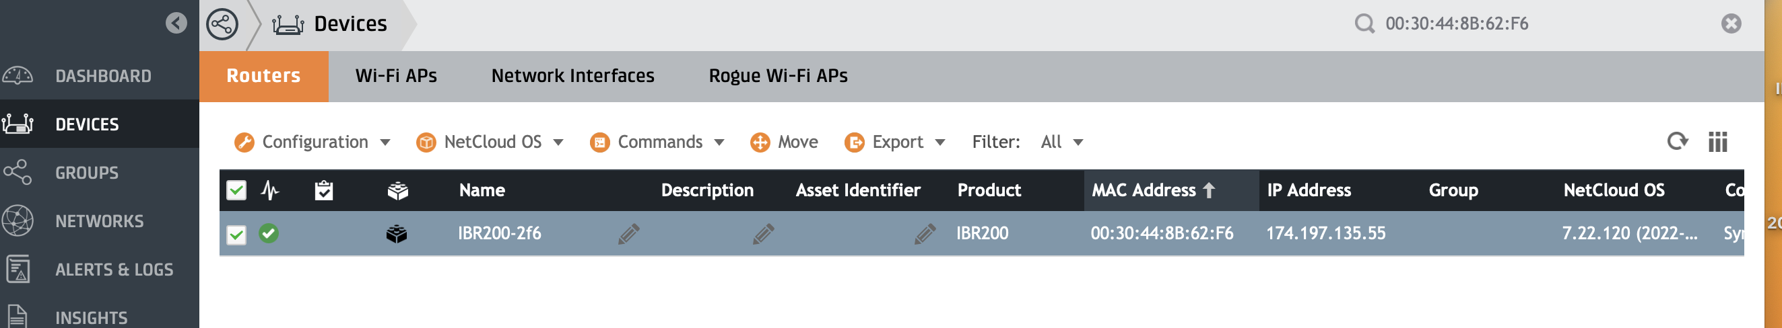Click the Move button label
The width and height of the screenshot is (1782, 328).
797,142
